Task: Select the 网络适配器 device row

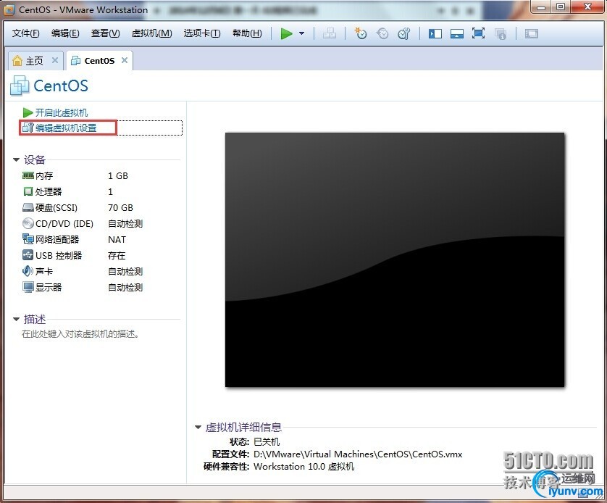Action: (x=100, y=240)
